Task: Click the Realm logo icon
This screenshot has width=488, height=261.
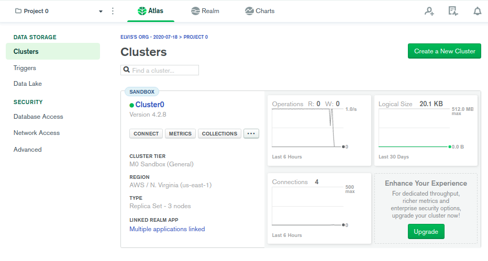Action: click(195, 11)
